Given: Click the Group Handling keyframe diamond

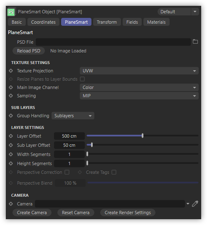Looking at the screenshot, I should click(x=11, y=116).
